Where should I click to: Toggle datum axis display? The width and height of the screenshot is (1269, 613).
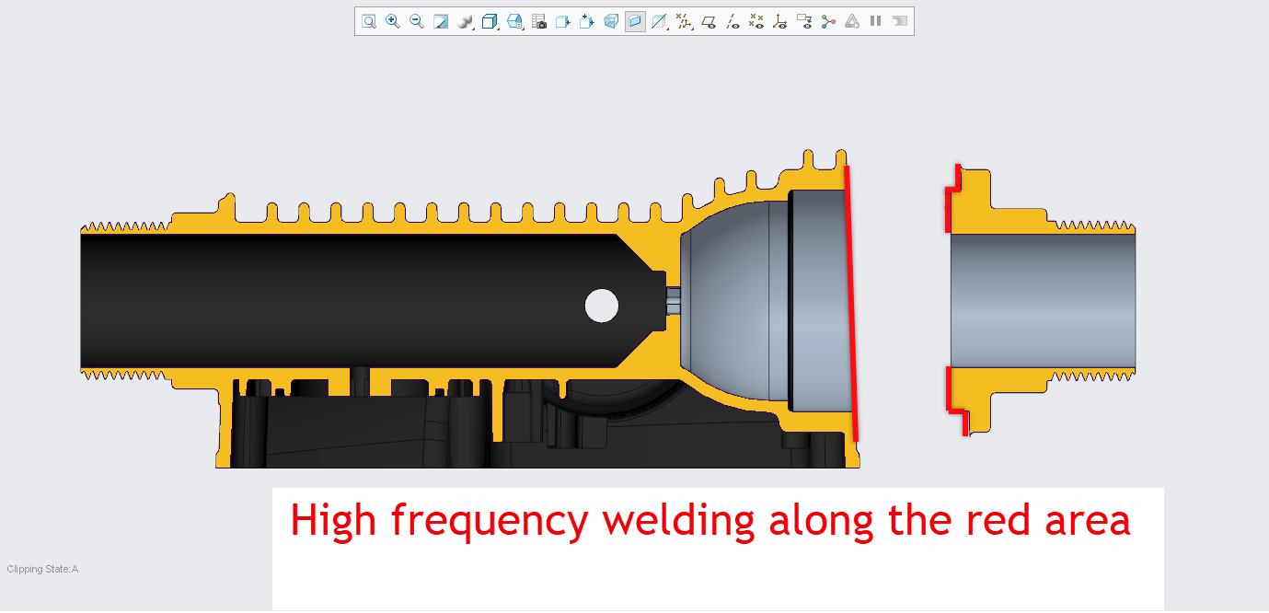[x=733, y=21]
